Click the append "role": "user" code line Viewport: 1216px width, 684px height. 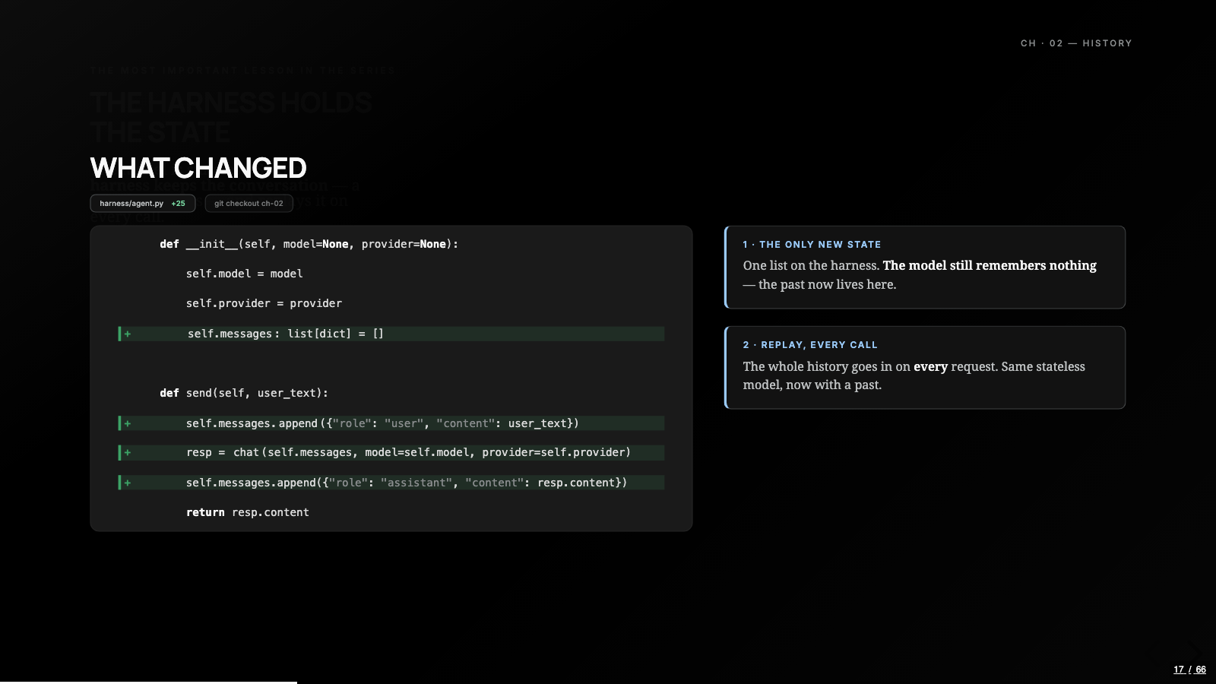click(x=391, y=423)
